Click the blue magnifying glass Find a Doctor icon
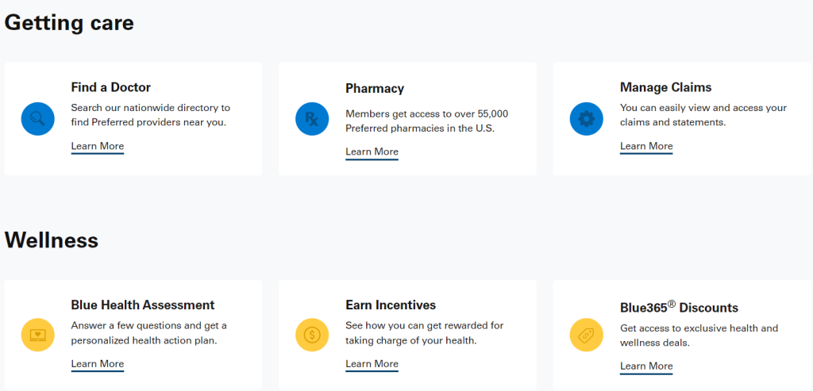 click(x=38, y=119)
